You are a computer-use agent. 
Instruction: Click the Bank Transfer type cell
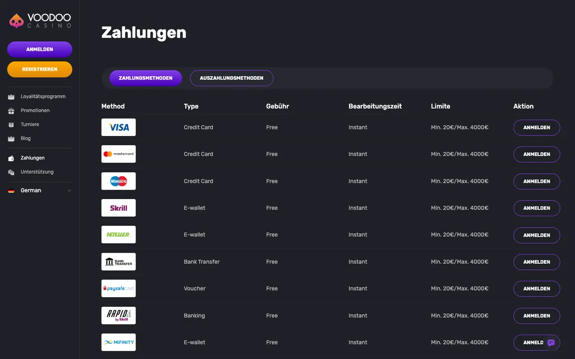[202, 262]
